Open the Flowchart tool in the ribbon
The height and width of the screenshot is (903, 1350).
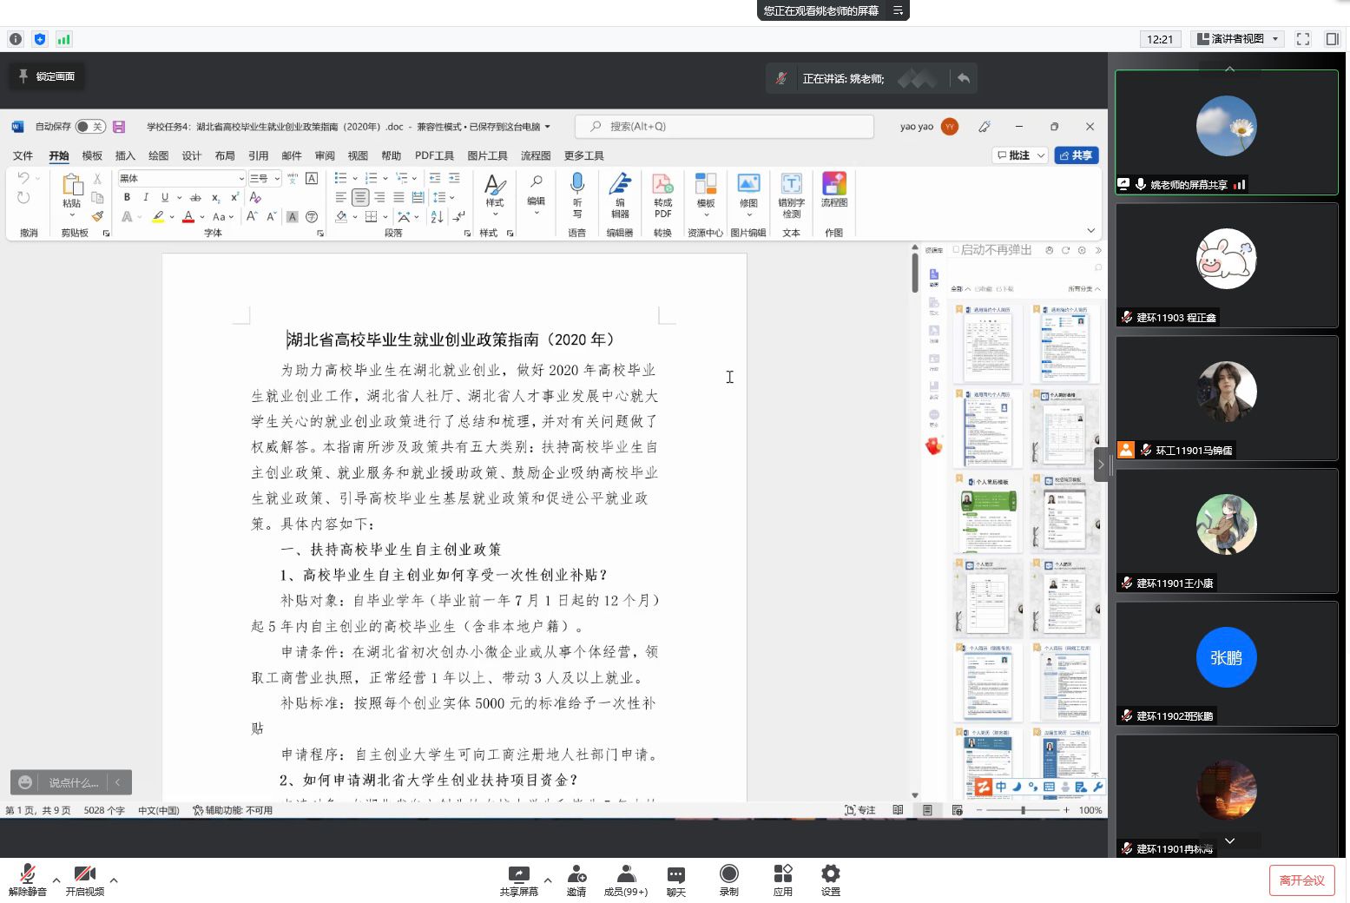point(833,190)
